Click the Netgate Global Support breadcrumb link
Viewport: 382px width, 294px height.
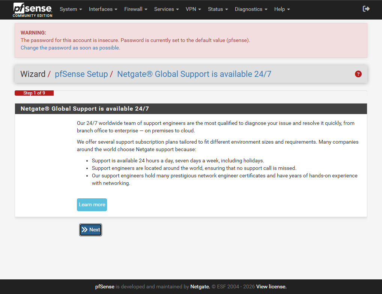[x=194, y=74]
